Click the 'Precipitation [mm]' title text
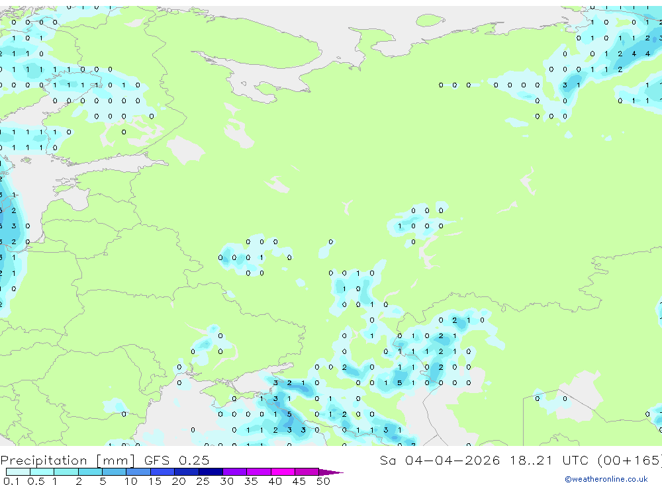662x485 pixels. (68, 461)
